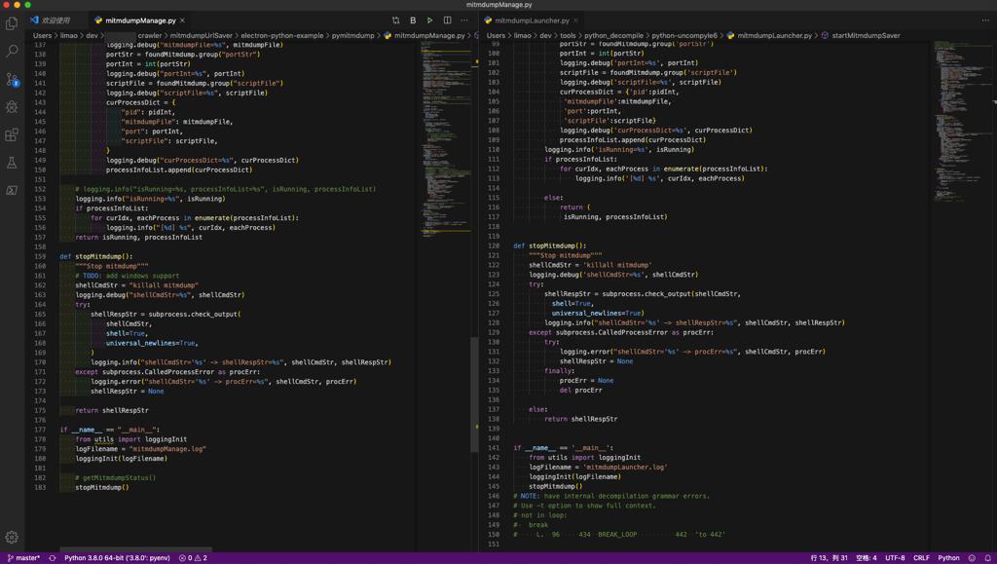997x564 pixels.
Task: Change language mode via Python in status bar
Action: click(x=948, y=557)
